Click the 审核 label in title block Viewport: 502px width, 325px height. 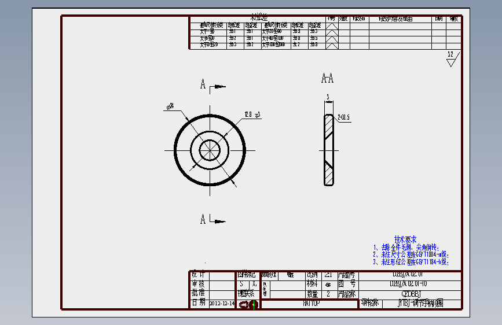pos(198,284)
